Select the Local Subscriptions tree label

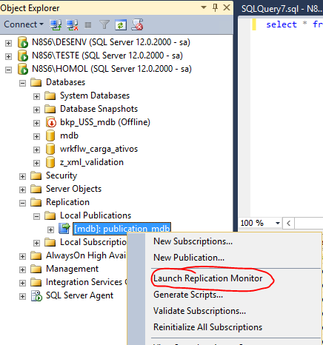pos(93,242)
